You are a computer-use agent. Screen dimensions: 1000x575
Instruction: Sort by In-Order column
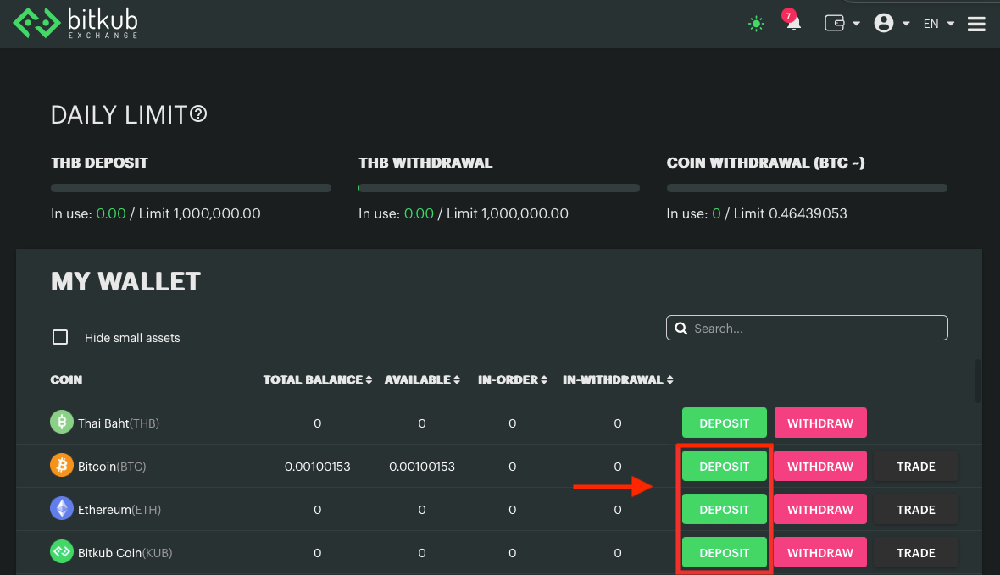(x=513, y=379)
